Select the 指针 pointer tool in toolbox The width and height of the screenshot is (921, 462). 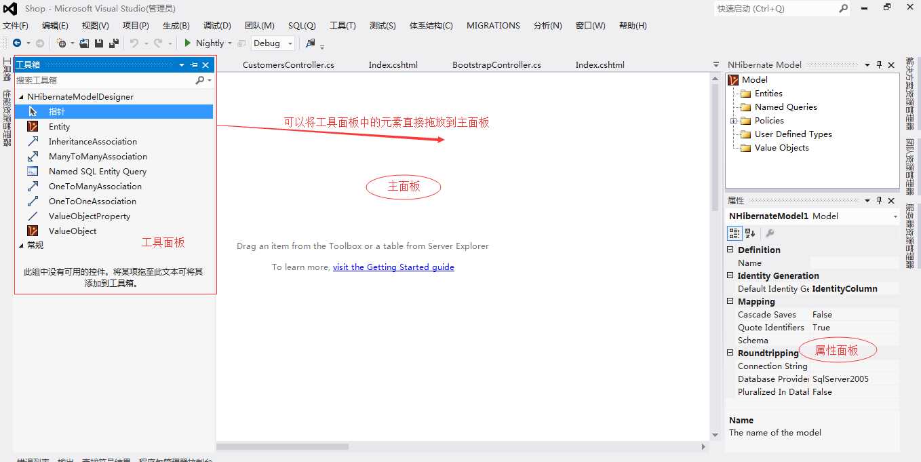(114, 111)
